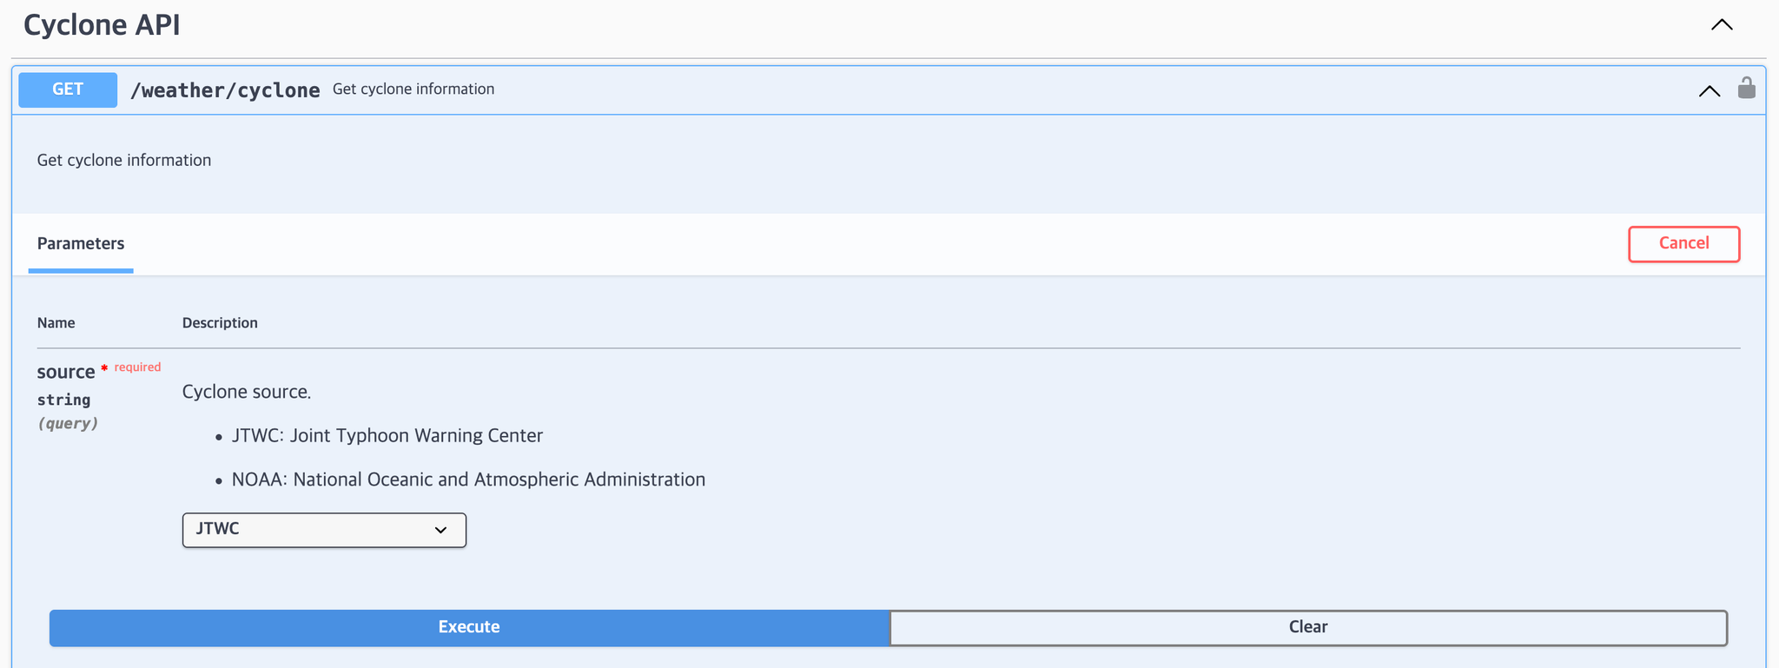Click the Name column header
Image resolution: width=1779 pixels, height=668 pixels.
(56, 322)
